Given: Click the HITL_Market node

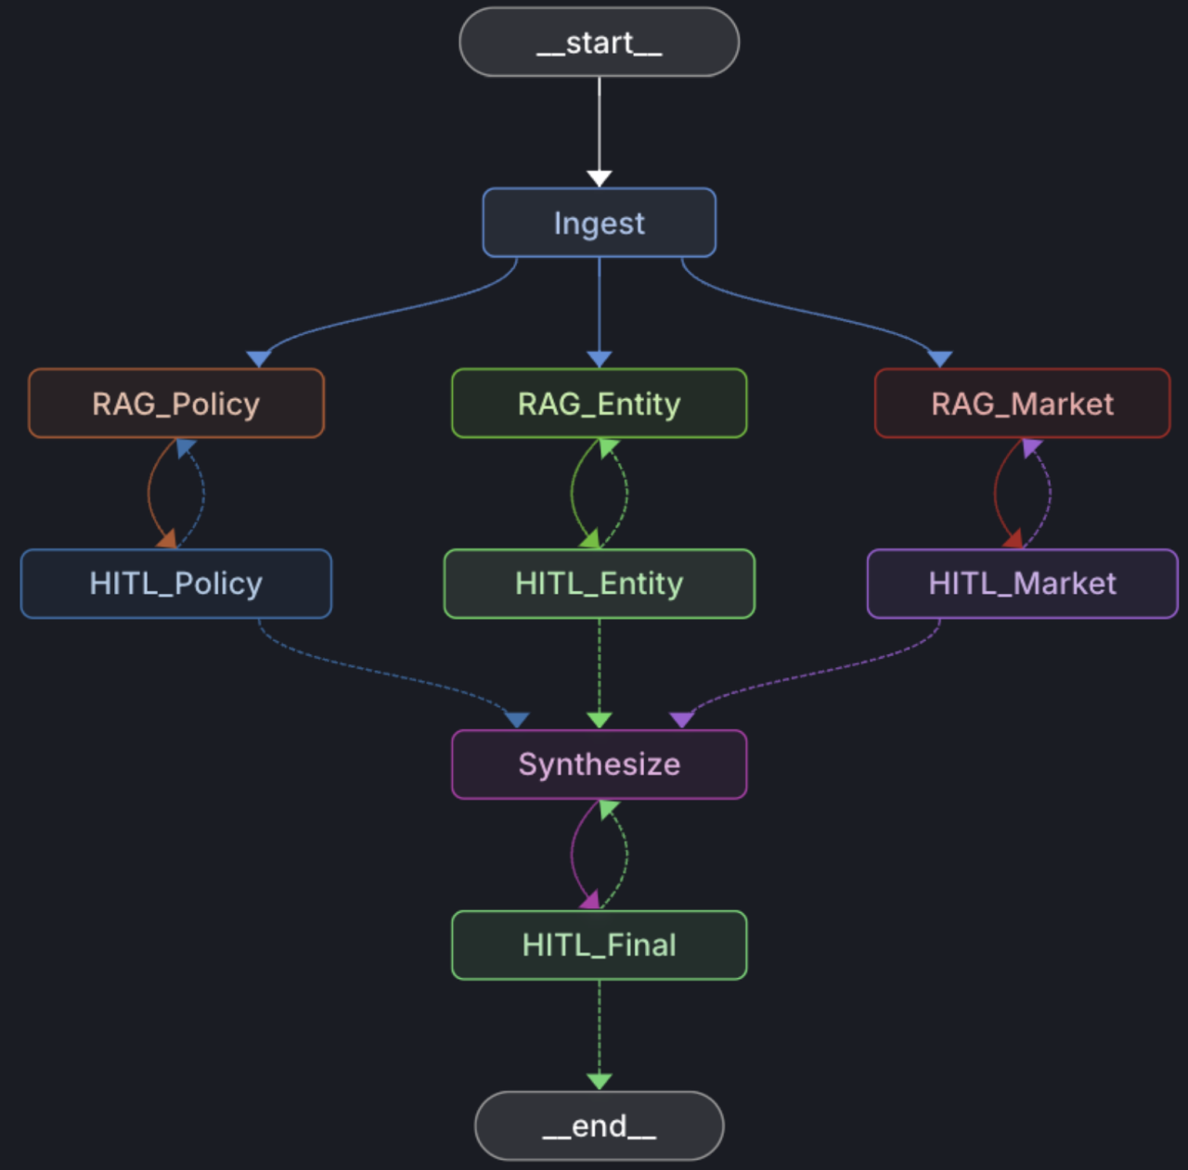Looking at the screenshot, I should pos(1022,584).
